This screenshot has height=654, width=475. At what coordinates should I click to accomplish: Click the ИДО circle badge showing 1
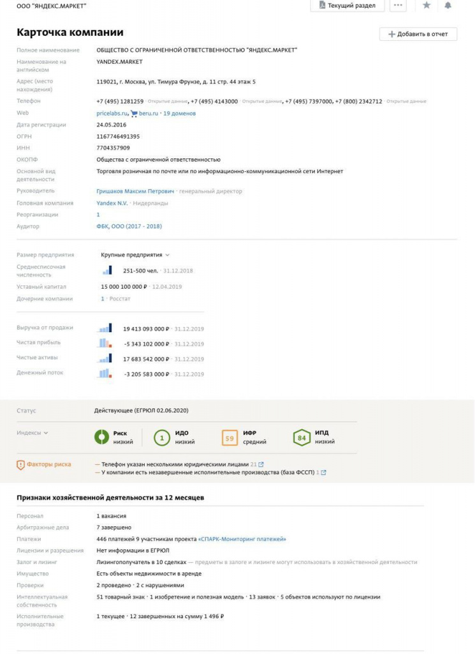pyautogui.click(x=163, y=437)
